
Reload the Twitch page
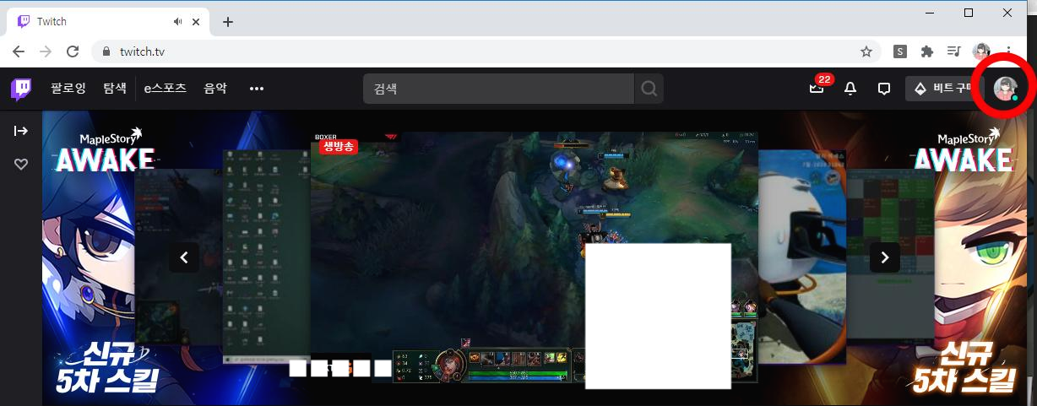pos(73,51)
